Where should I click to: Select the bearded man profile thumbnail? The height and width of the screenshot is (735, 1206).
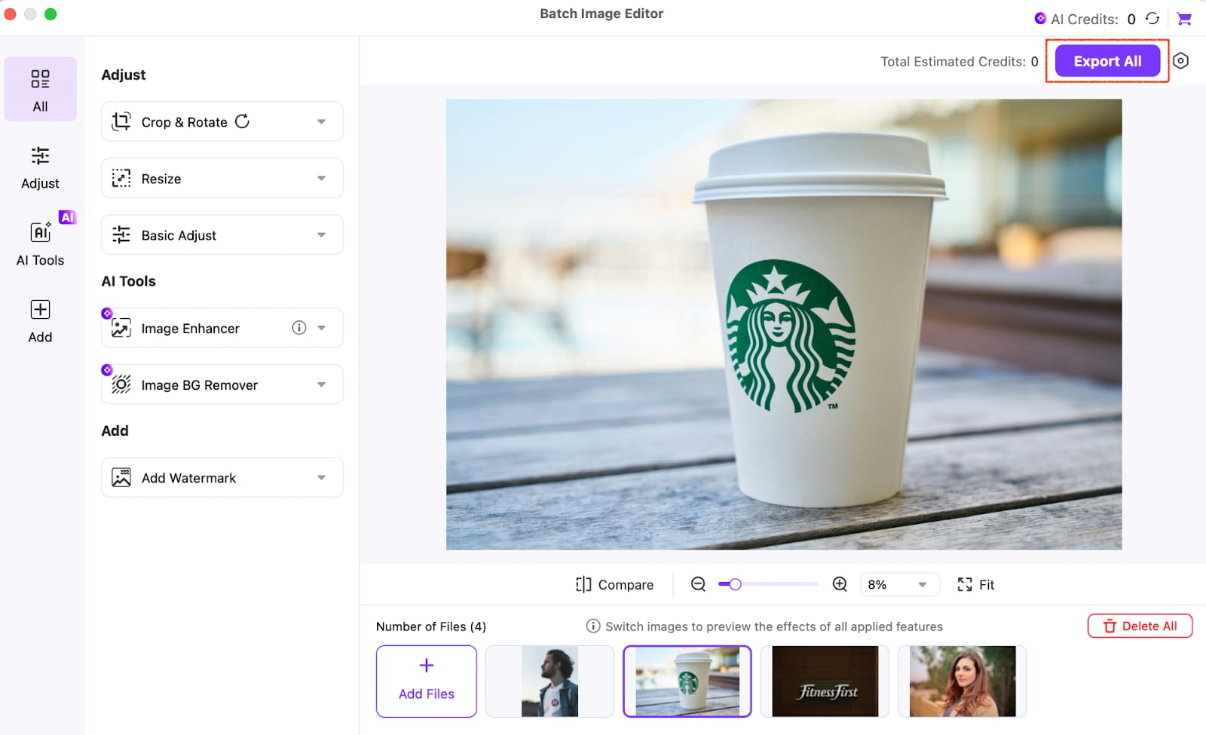549,681
